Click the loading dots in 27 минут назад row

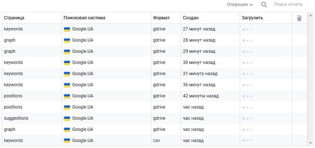247,29
